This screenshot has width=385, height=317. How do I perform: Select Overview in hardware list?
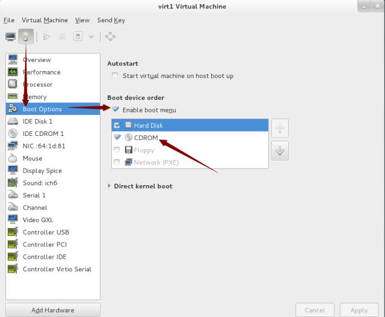(53, 60)
